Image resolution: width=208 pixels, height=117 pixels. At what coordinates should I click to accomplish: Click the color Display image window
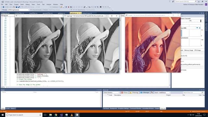[x=153, y=45]
